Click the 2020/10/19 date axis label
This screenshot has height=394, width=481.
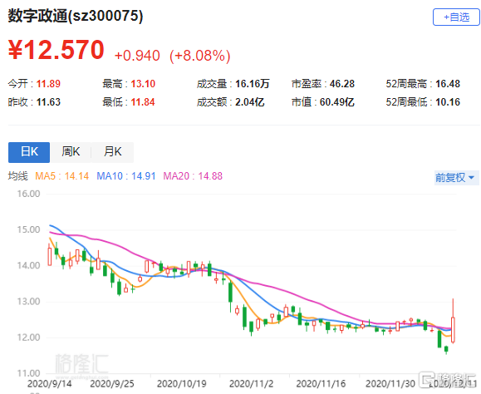pos(182,384)
